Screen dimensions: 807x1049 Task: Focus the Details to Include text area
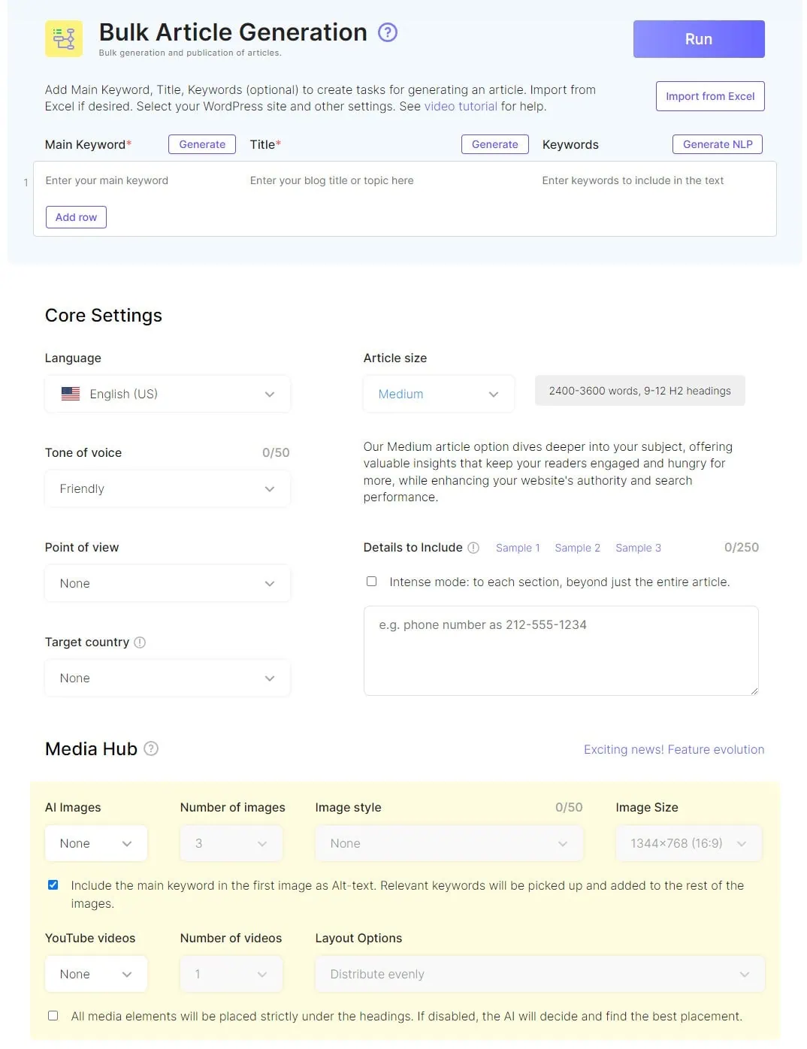click(561, 651)
